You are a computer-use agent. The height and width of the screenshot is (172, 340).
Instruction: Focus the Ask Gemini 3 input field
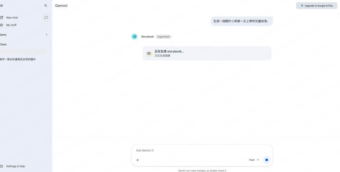pyautogui.click(x=202, y=151)
